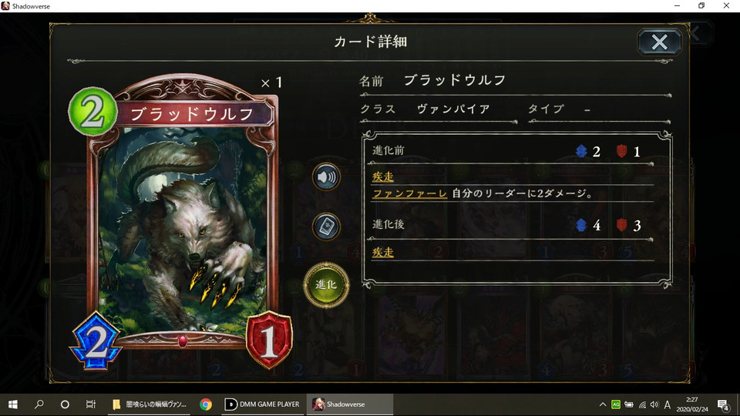740x416 pixels.
Task: Click the red defense 1 shield on card
Action: point(269,340)
